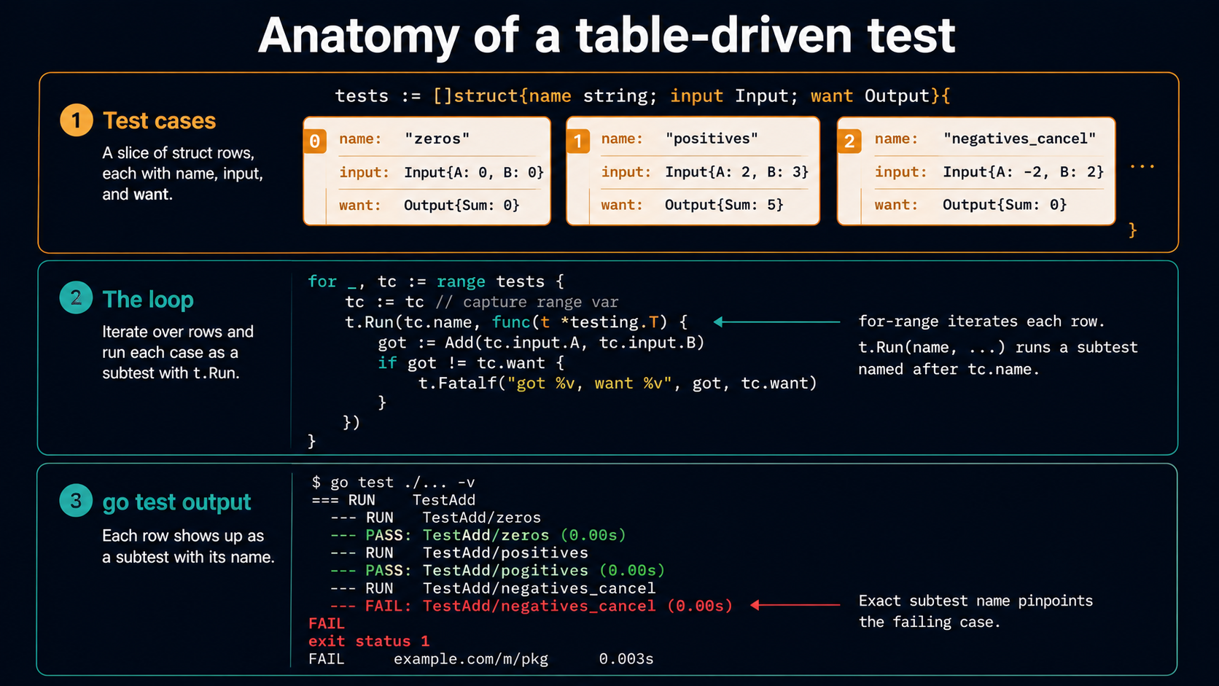Click the "--- RUN TestAdd/zeros" output line
The height and width of the screenshot is (686, 1219).
(x=435, y=518)
